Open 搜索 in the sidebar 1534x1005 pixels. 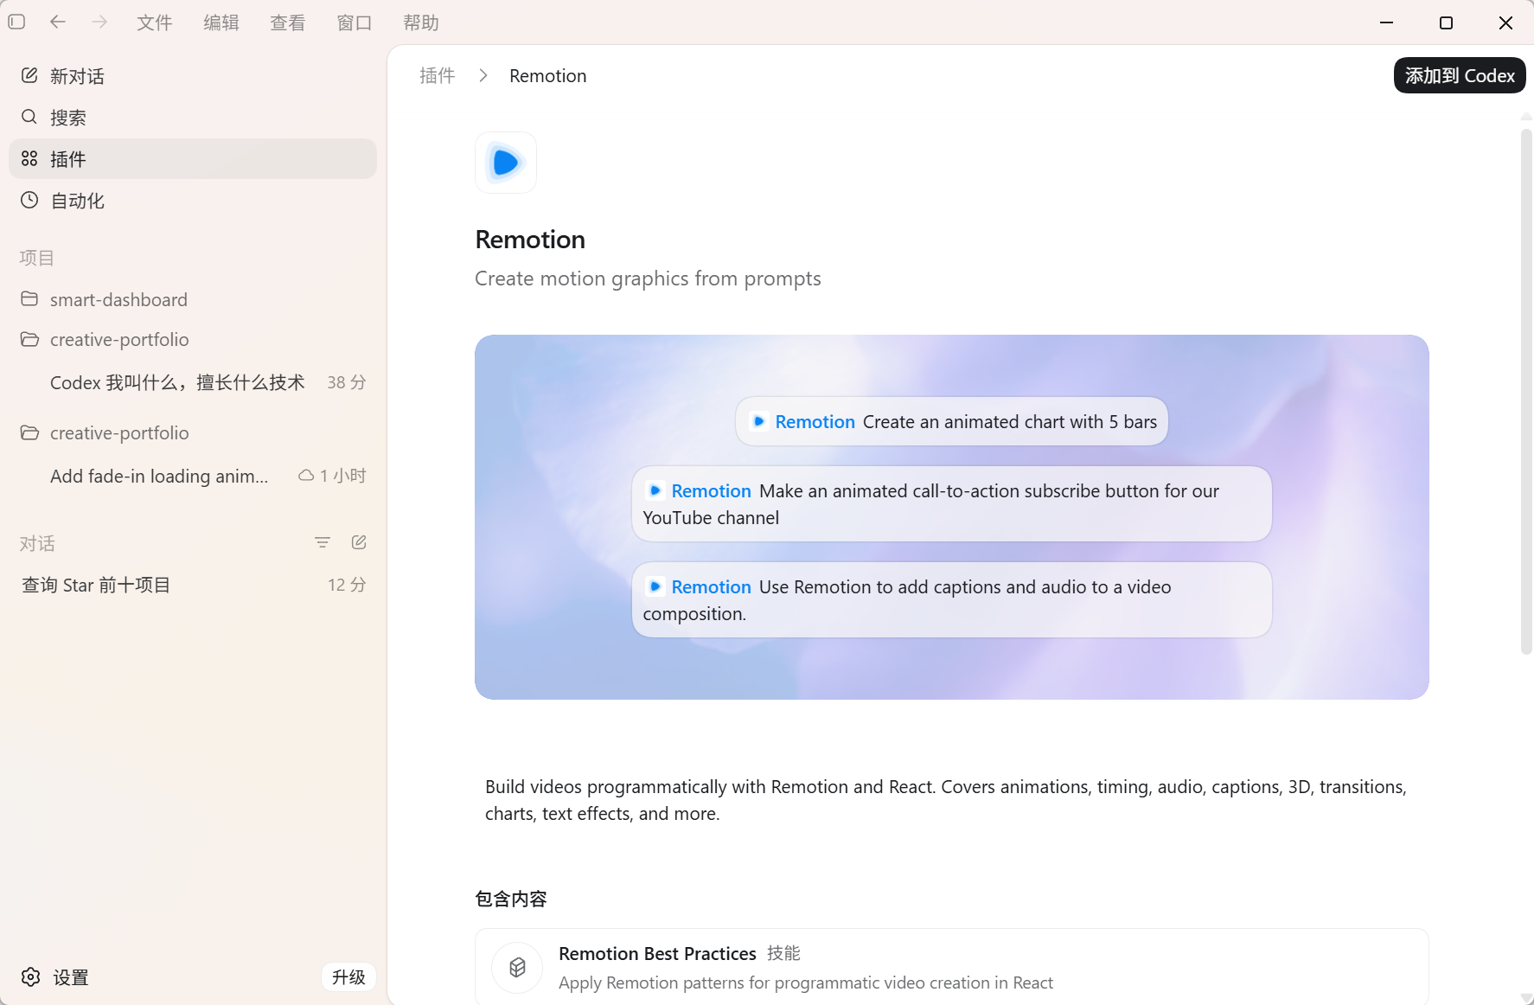pyautogui.click(x=193, y=117)
